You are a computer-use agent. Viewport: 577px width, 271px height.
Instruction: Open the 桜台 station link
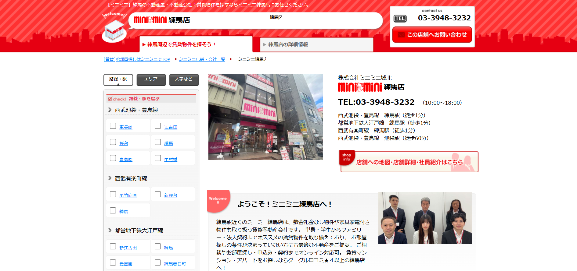(x=124, y=143)
